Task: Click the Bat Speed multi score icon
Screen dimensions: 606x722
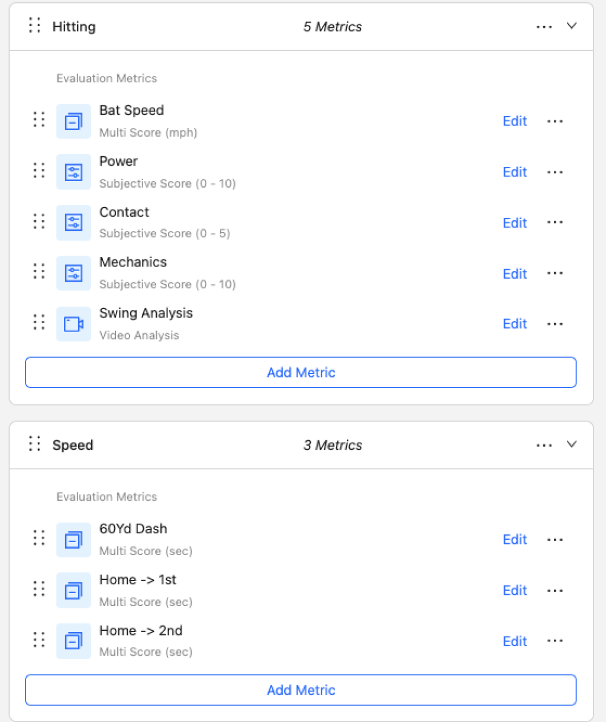Action: [x=73, y=121]
